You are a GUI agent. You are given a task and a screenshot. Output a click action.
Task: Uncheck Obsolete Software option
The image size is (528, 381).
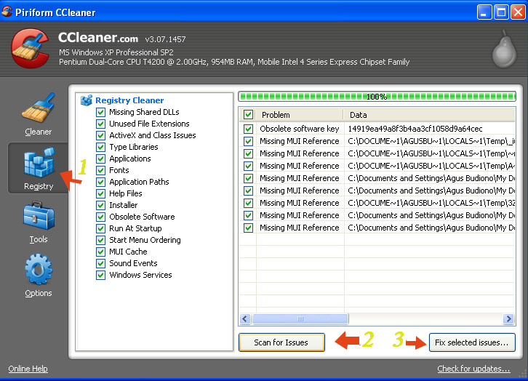coord(100,217)
